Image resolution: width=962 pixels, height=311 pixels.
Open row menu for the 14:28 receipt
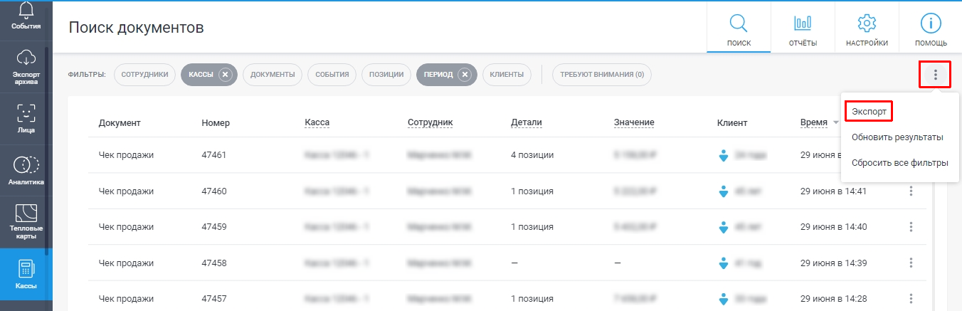point(911,298)
